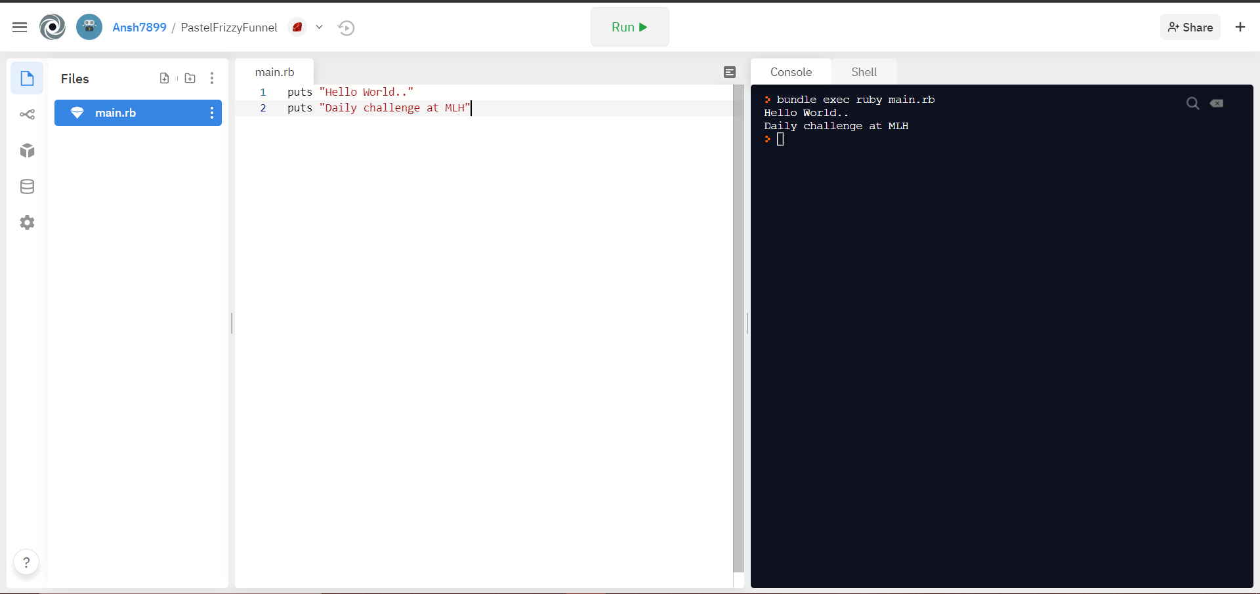
Task: Add a new file icon
Action: point(165,79)
